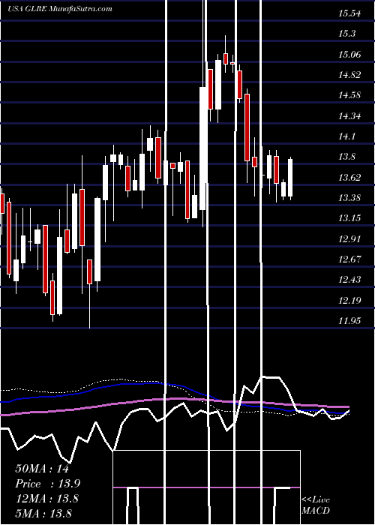Click the 12.43 price axis label
The height and width of the screenshot is (525, 375).
pyautogui.click(x=349, y=280)
